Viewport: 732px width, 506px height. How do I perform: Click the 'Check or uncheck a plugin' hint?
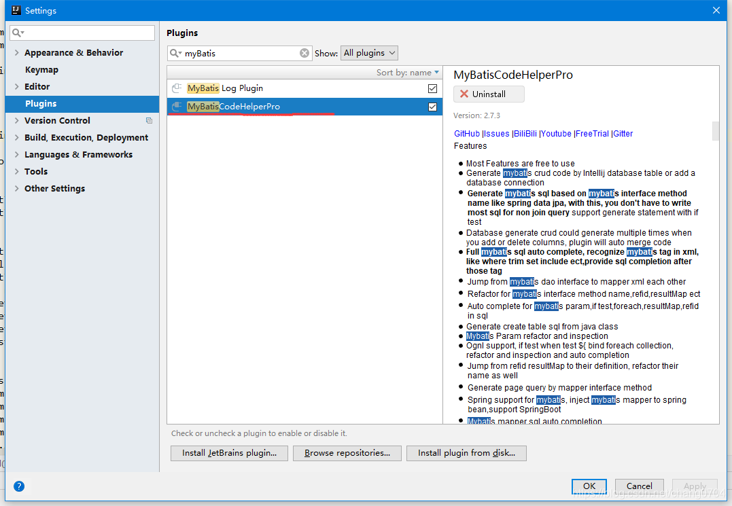[259, 433]
